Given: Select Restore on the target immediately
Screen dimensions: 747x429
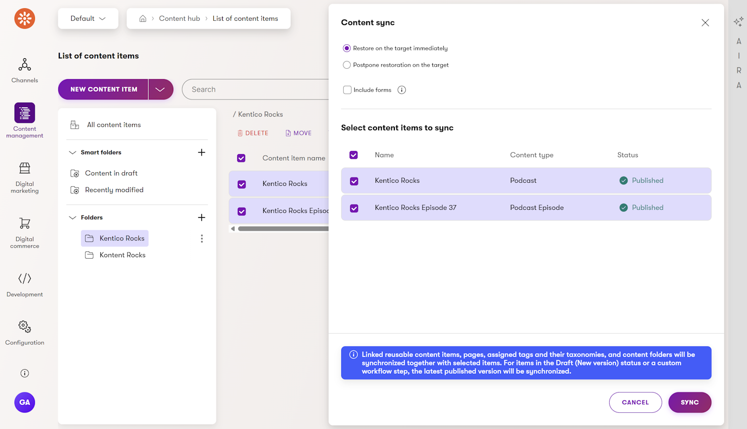Looking at the screenshot, I should [347, 48].
